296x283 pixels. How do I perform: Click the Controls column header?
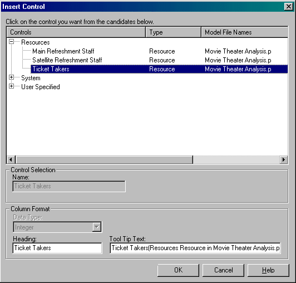pos(76,32)
